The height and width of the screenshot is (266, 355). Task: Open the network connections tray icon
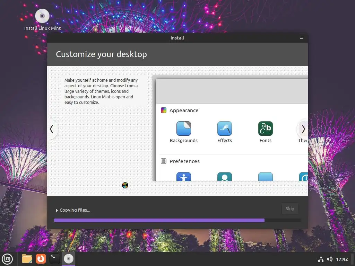(x=321, y=259)
